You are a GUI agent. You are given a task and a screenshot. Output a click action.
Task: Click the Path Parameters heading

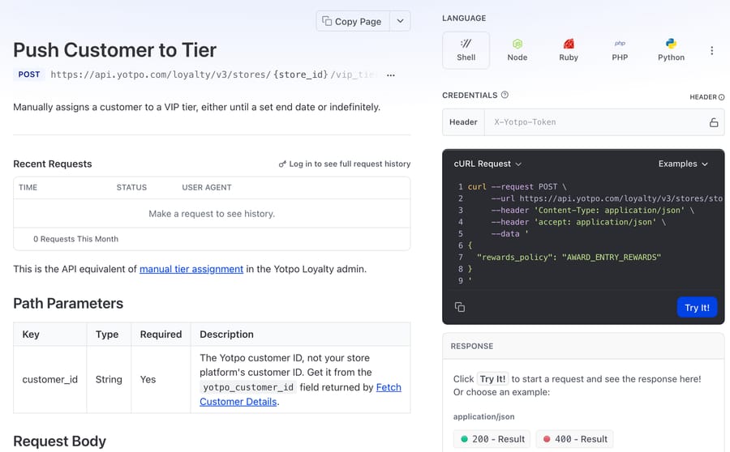pos(68,303)
